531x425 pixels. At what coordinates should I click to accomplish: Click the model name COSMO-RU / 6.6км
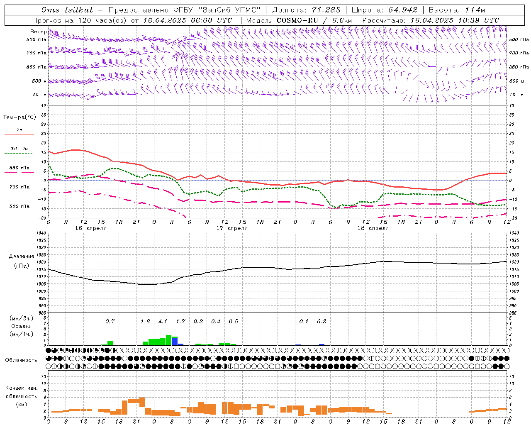[x=314, y=20]
